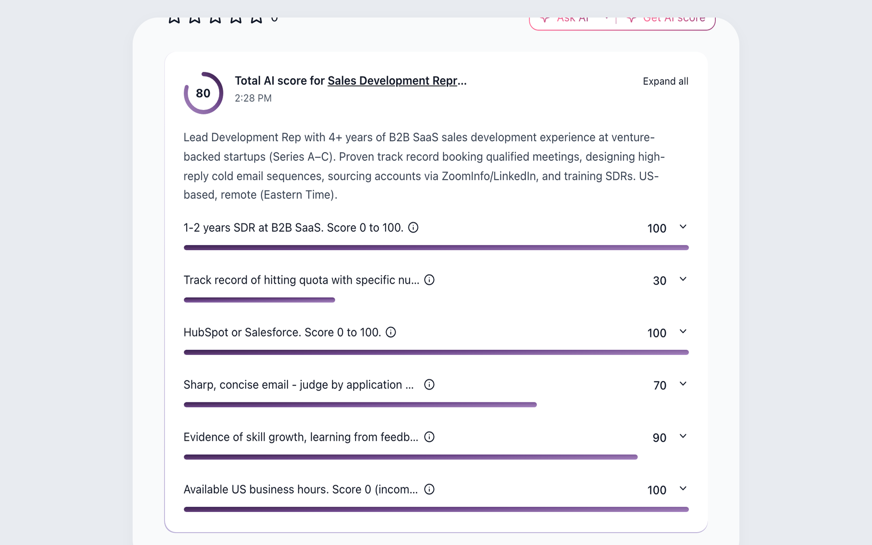Click info icon beside Evidence of skill growth
This screenshot has height=545, width=872.
(429, 437)
